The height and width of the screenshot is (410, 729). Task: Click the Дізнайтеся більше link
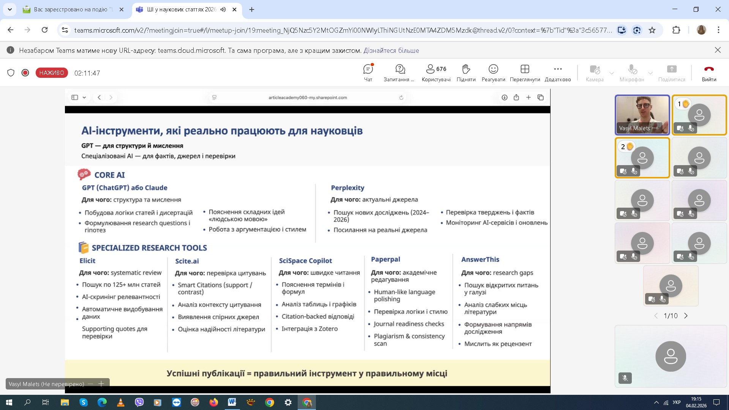(x=391, y=50)
